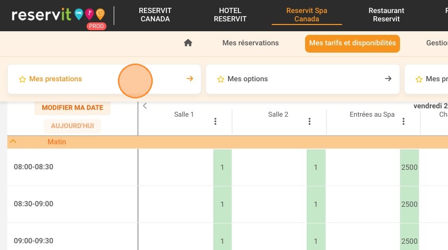Select the Reservit Spa Canada tab
The width and height of the screenshot is (448, 250).
coord(307,15)
